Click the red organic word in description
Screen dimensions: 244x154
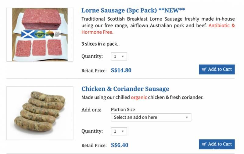tap(139, 98)
